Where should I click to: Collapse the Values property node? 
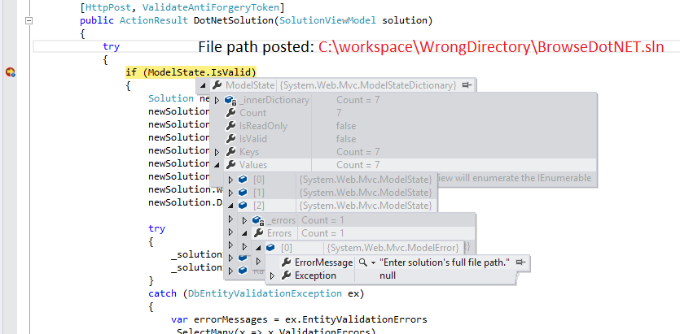217,165
